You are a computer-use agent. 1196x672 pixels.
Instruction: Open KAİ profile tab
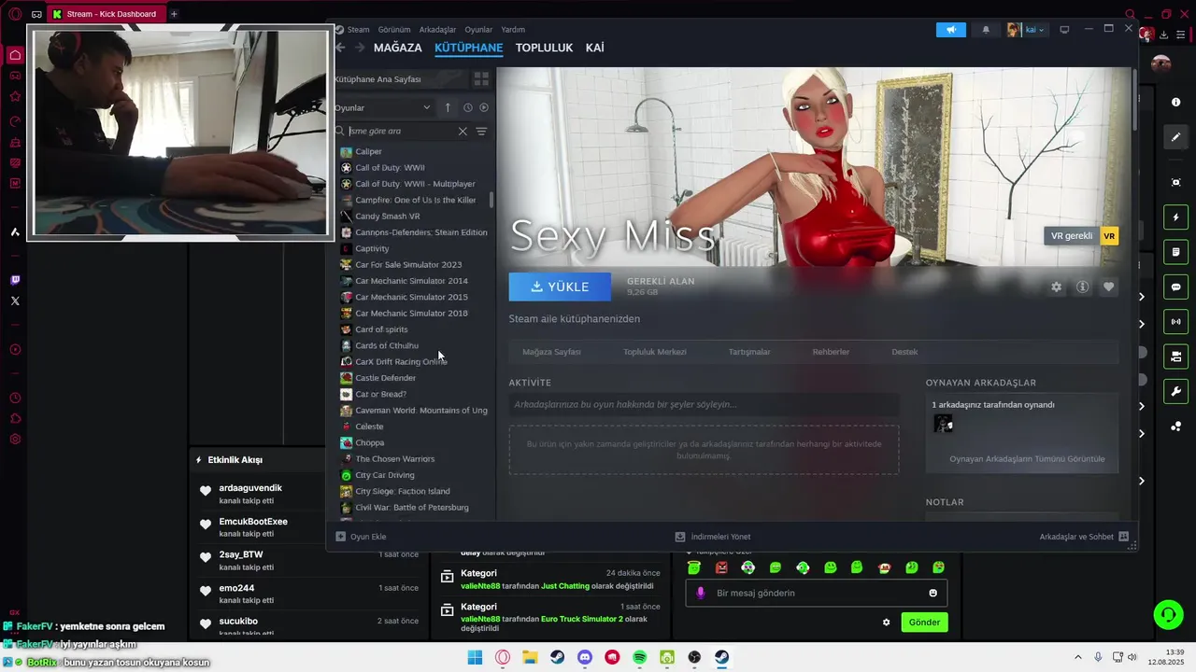pyautogui.click(x=595, y=48)
